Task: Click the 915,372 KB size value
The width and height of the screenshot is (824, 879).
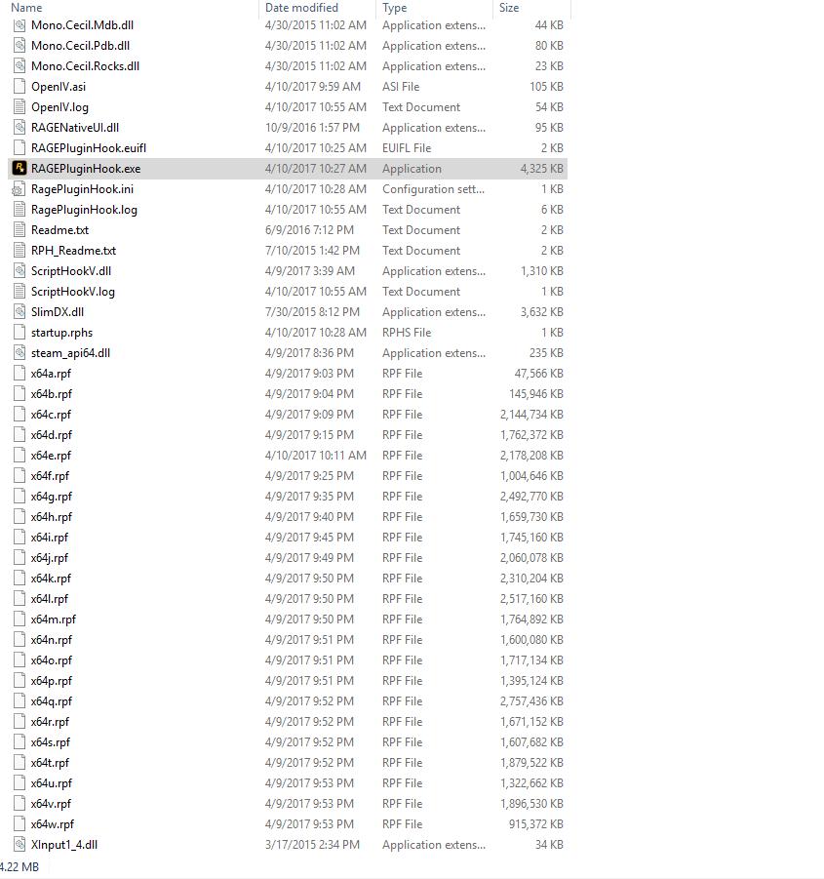Action: click(536, 824)
